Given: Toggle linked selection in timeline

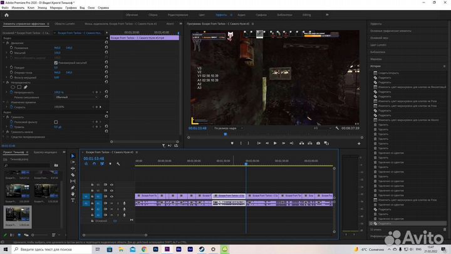Looking at the screenshot, I should tap(102, 164).
